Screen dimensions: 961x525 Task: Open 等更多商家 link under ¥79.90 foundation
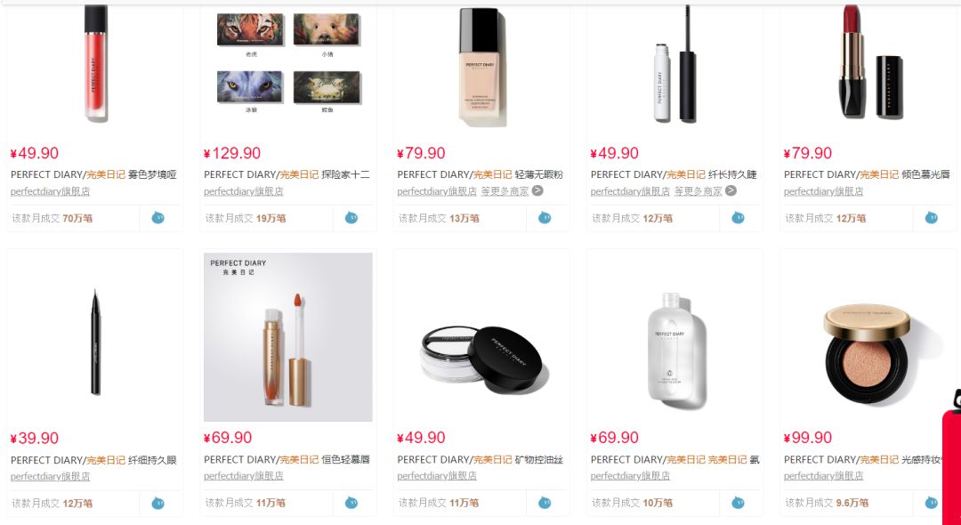[x=505, y=191]
